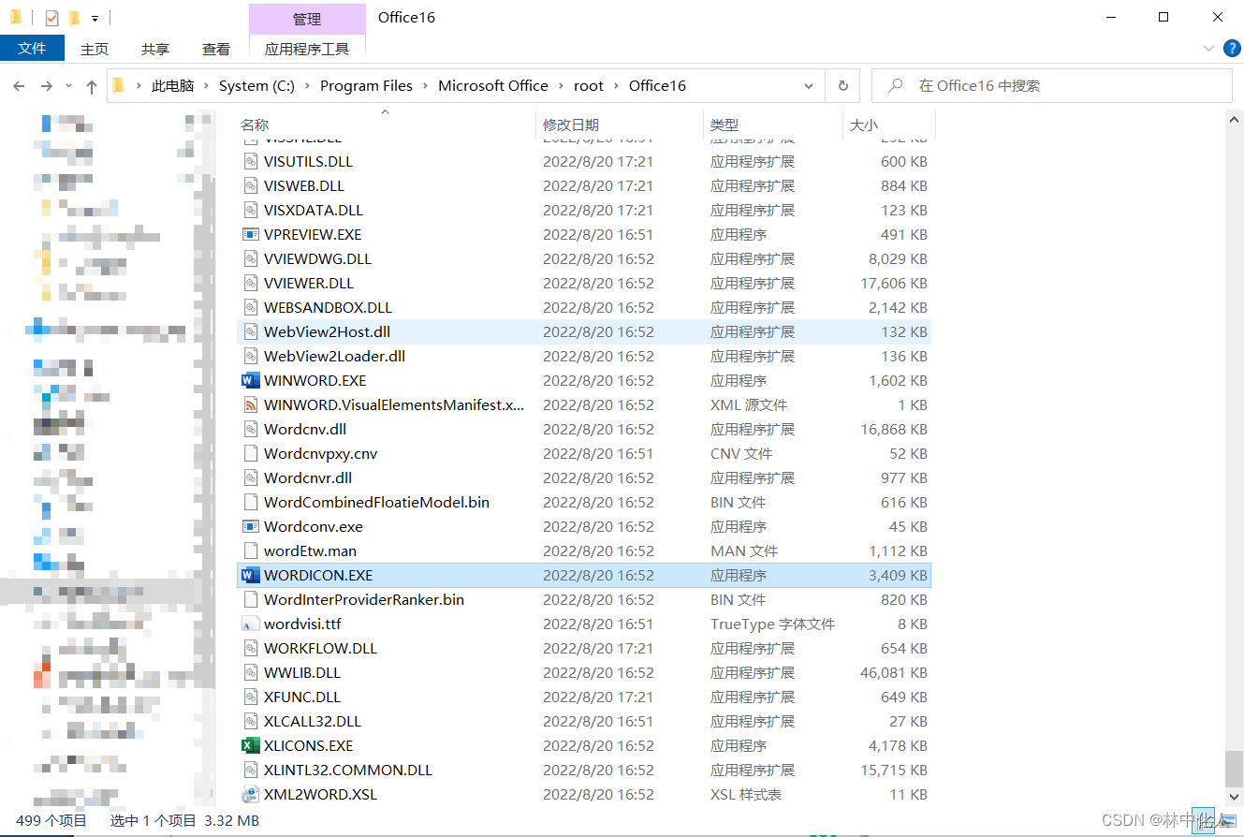Select the Wordcnv.dll file
The width and height of the screenshot is (1244, 837).
coord(584,429)
